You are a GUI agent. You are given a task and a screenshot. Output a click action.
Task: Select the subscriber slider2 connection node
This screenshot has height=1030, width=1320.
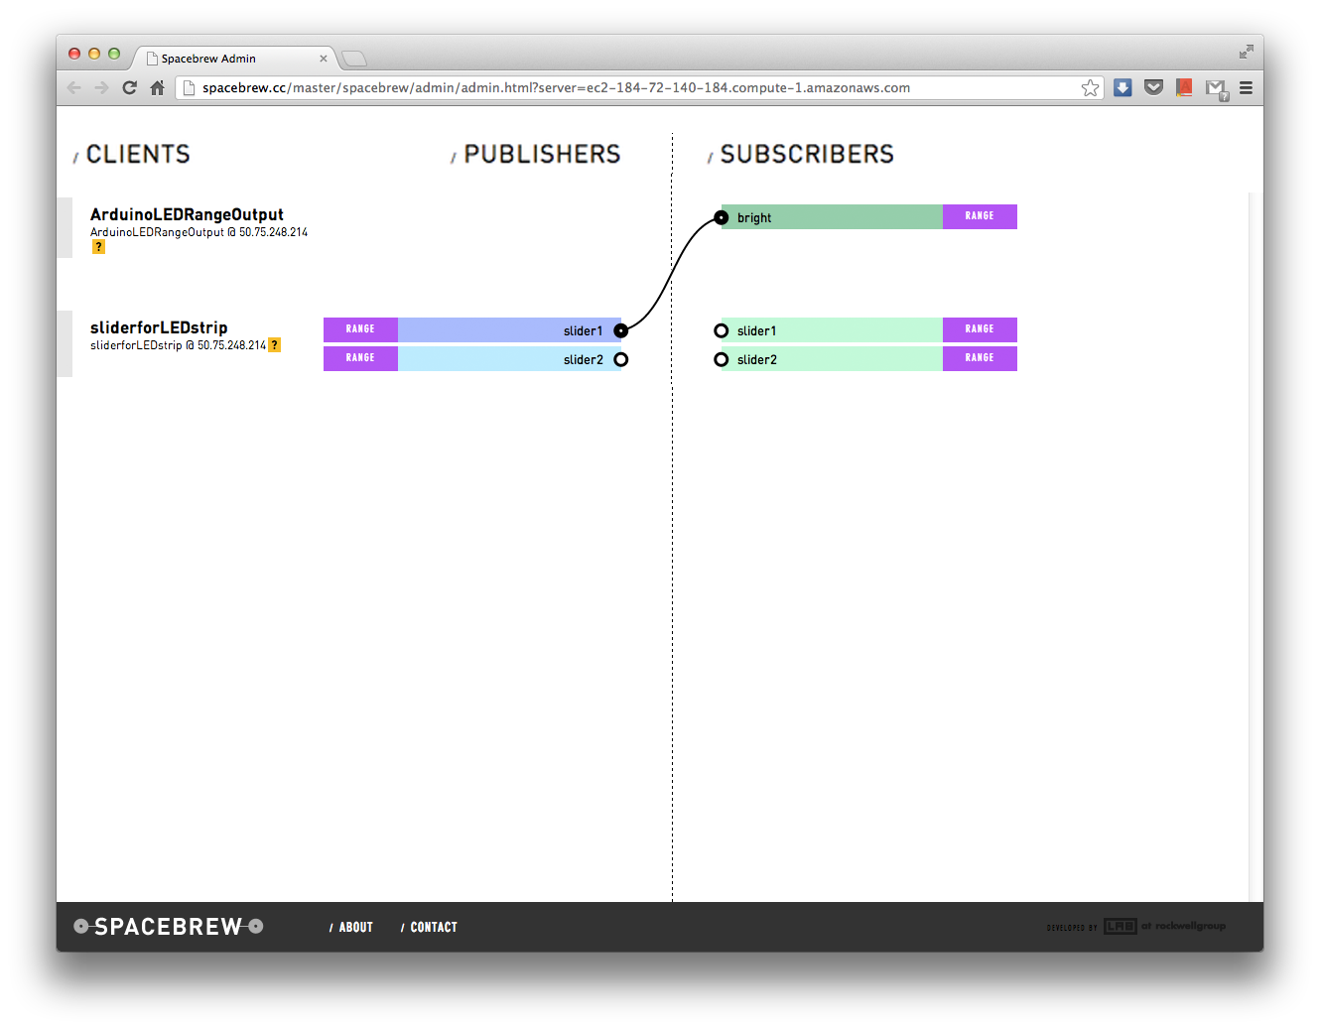(x=722, y=359)
